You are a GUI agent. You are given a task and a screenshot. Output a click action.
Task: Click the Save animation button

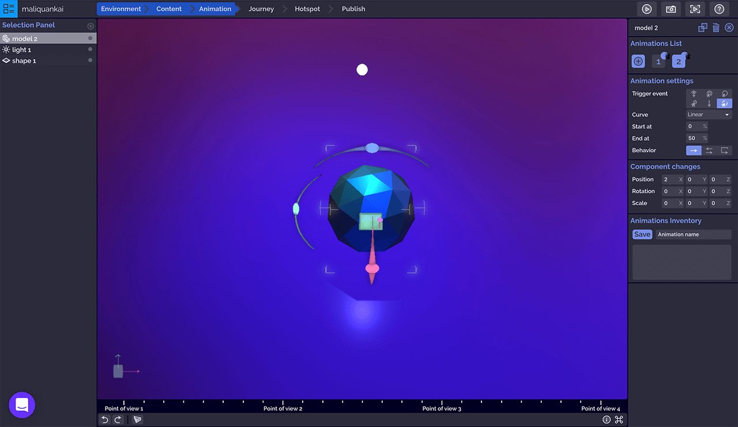[x=642, y=234]
